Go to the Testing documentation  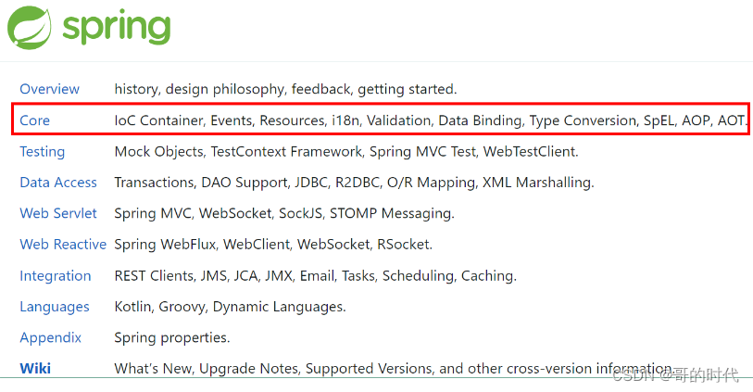pyautogui.click(x=43, y=151)
